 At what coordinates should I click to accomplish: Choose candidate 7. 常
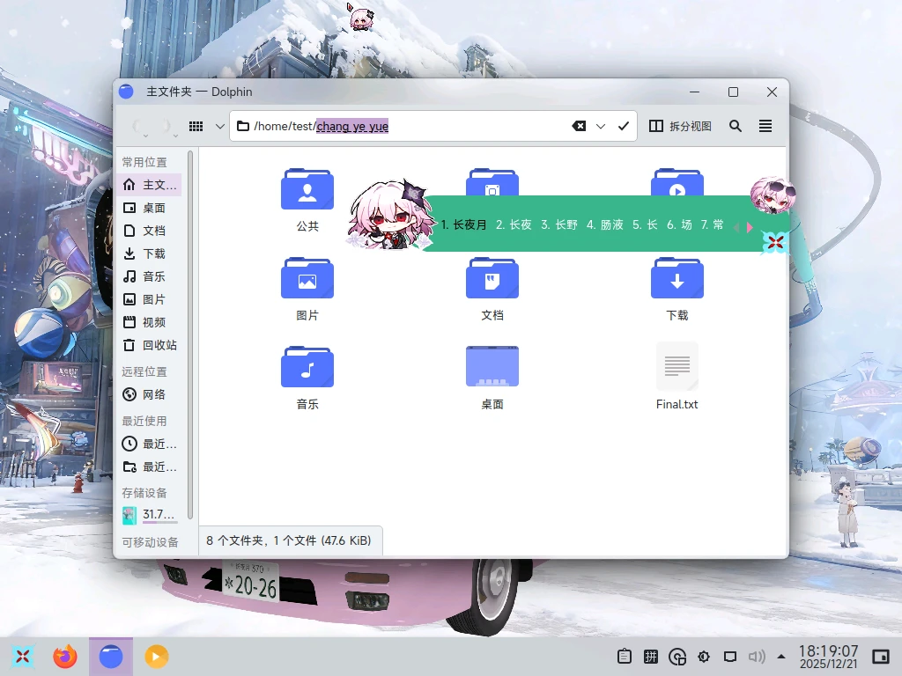(712, 224)
